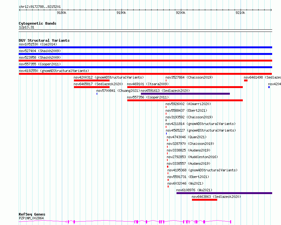Click the red bar under nsv4200312

pyautogui.click(x=92, y=80)
